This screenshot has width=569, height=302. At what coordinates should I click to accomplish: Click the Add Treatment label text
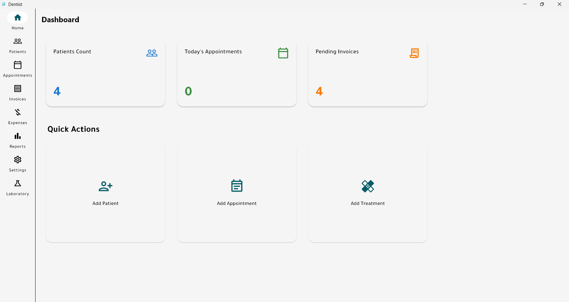[x=367, y=203]
